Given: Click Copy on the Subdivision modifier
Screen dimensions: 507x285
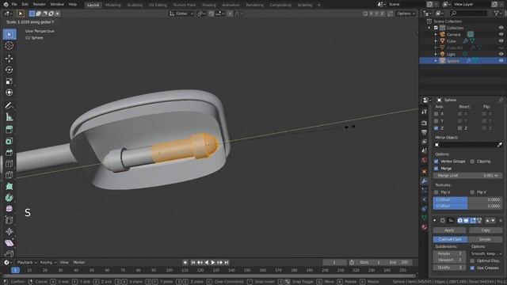Looking at the screenshot, I should point(486,230).
